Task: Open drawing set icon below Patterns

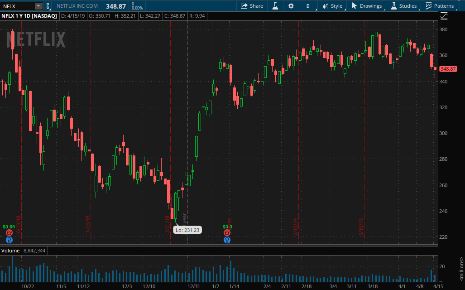Action: (444, 16)
